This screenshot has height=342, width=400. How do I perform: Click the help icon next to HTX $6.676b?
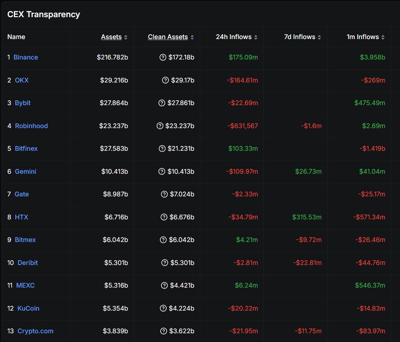click(x=164, y=217)
